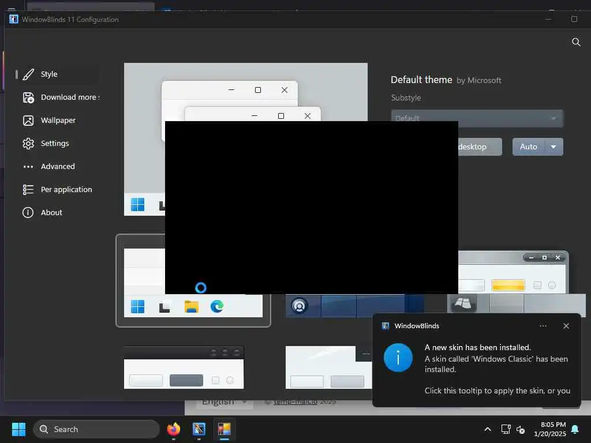The width and height of the screenshot is (591, 443).
Task: Click the Wallpaper picture icon
Action: coord(28,121)
